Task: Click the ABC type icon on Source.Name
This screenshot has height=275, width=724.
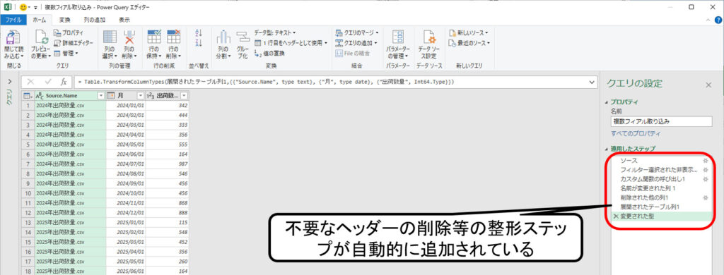Action: (x=40, y=95)
